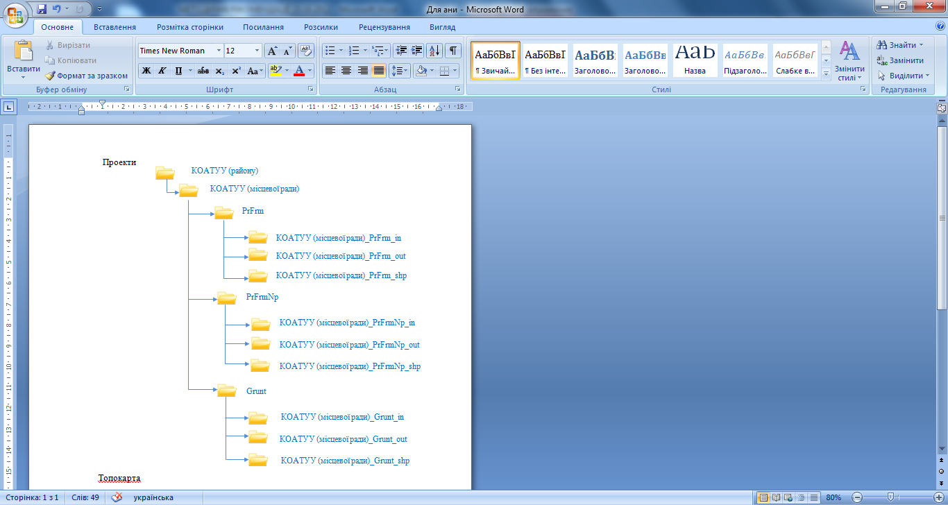Screen dimensions: 948x505
Task: Switch to Outline view in status bar
Action: 802,497
